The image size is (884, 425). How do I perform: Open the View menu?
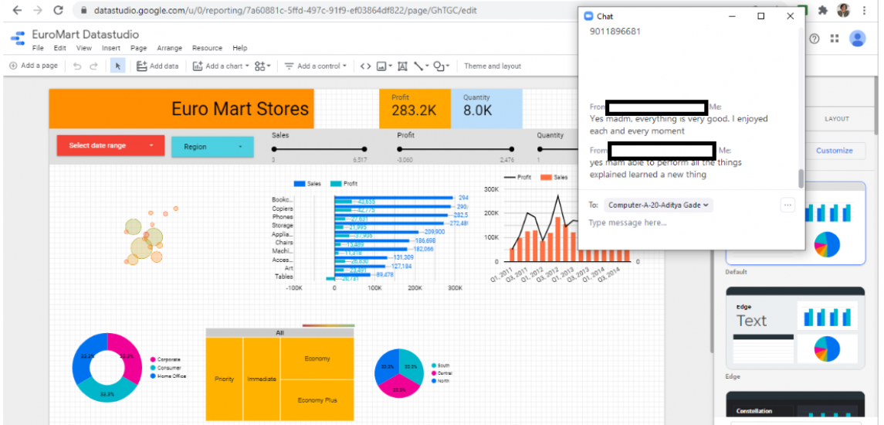[84, 48]
